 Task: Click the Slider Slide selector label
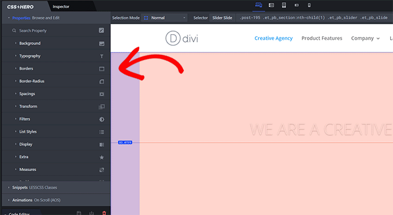(222, 18)
